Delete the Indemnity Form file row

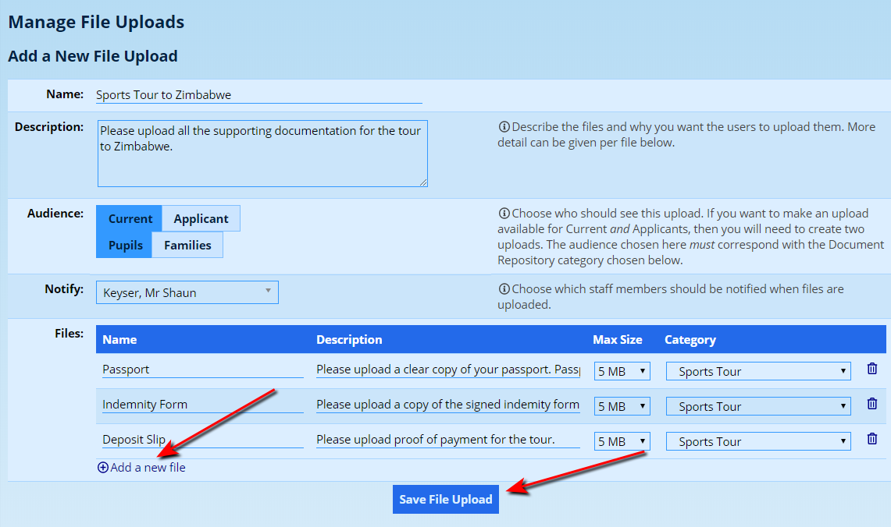tap(872, 404)
